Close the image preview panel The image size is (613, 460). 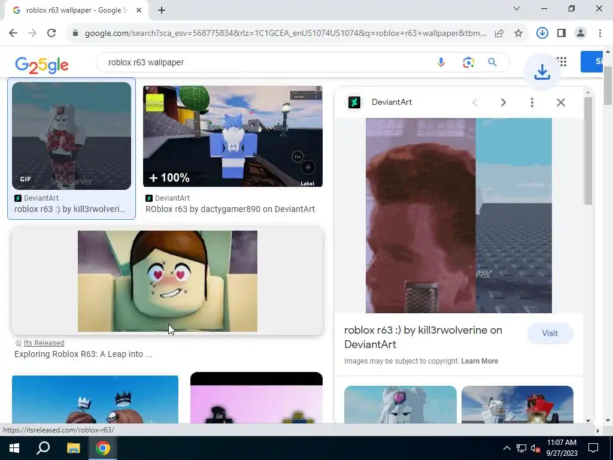[x=560, y=102]
